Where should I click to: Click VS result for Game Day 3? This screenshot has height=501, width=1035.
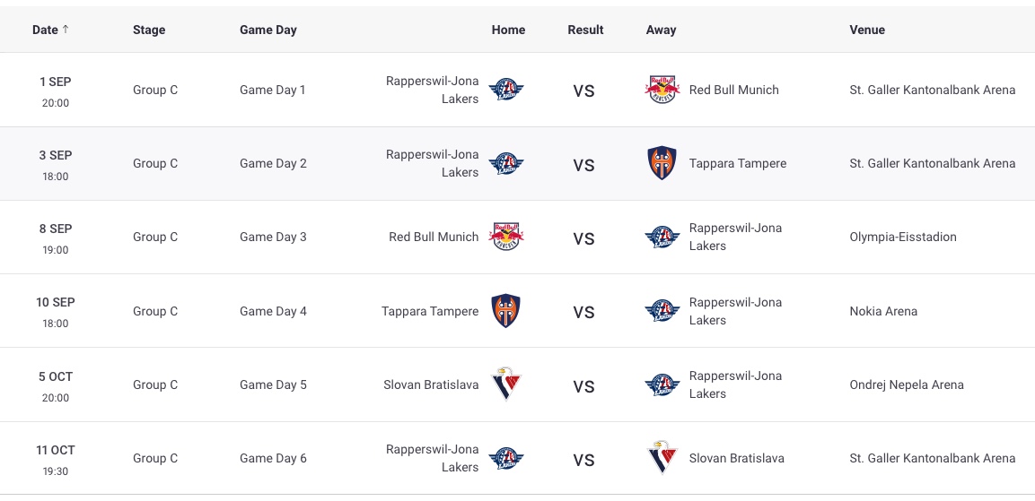pyautogui.click(x=584, y=238)
